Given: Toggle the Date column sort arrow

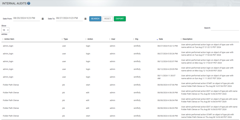Looking at the screenshot, I should click(157, 39).
